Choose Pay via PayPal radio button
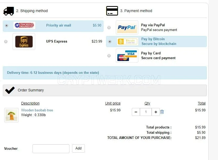Screen dimensions: 218x160 (x=109, y=28)
